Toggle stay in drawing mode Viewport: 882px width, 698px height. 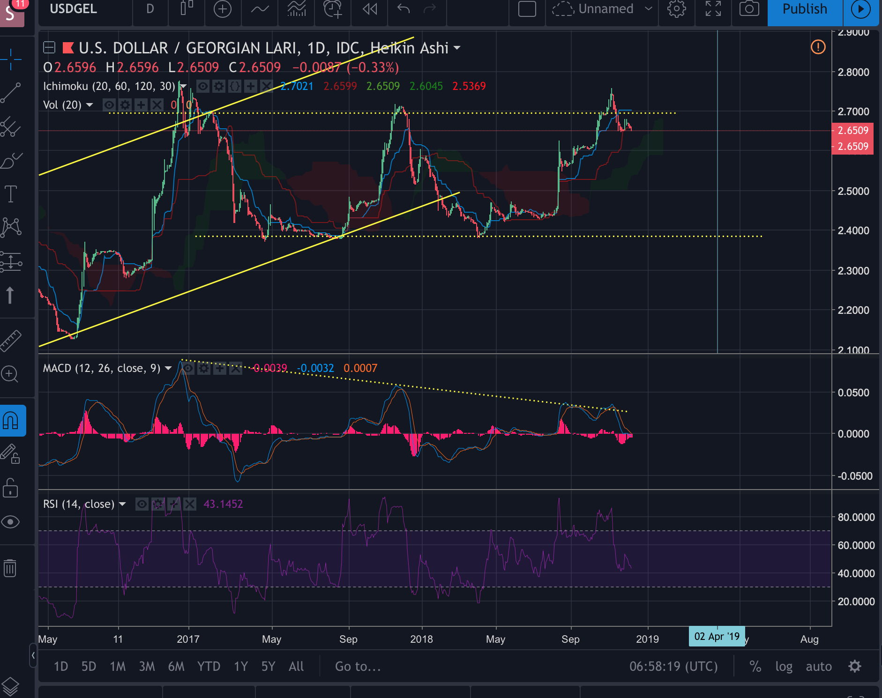point(10,454)
